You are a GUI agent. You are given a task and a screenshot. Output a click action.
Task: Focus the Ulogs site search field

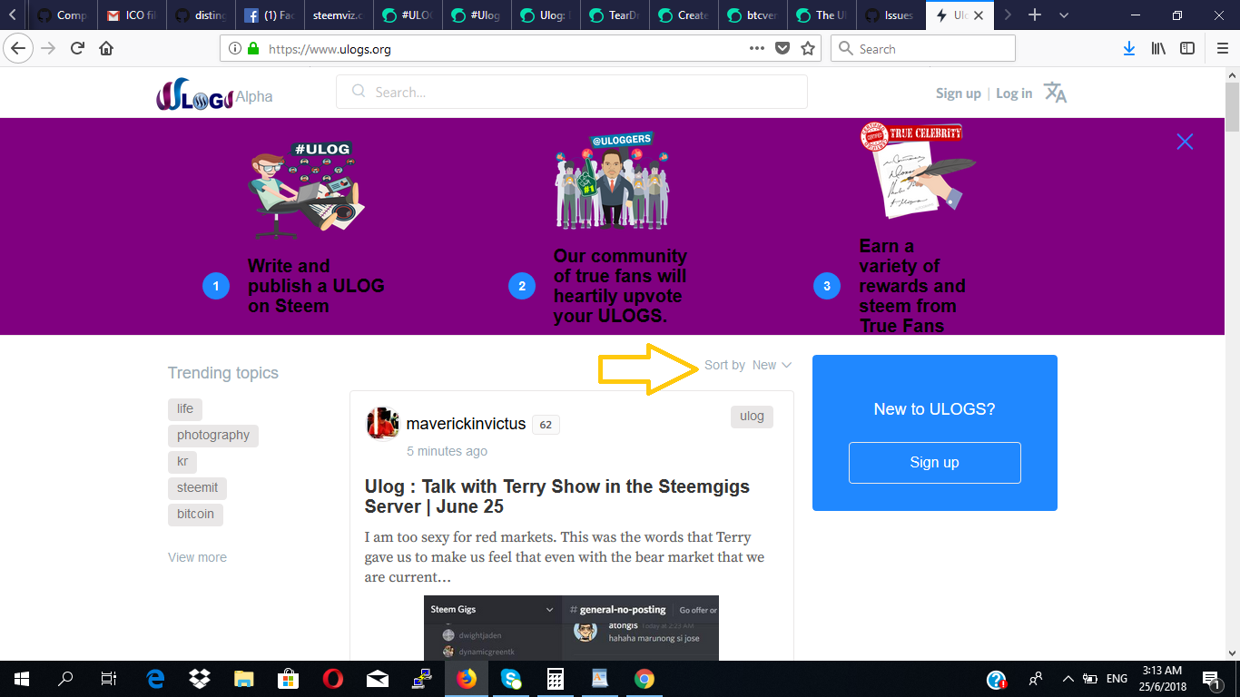572,92
